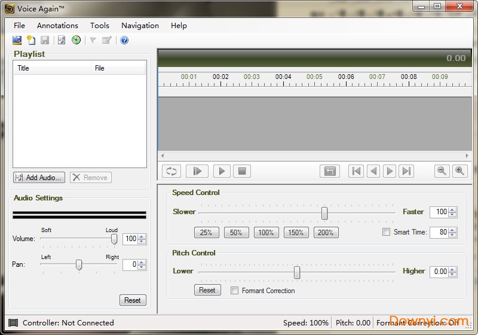Image resolution: width=478 pixels, height=335 pixels.
Task: Click the Add Audio... button
Action: [39, 178]
